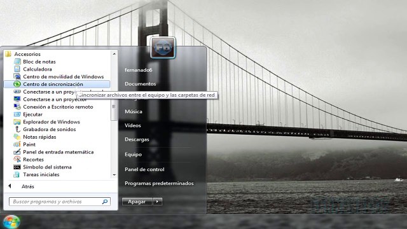The width and height of the screenshot is (407, 229).
Task: Select the Grabadora de sonidos text
Action: (x=50, y=129)
